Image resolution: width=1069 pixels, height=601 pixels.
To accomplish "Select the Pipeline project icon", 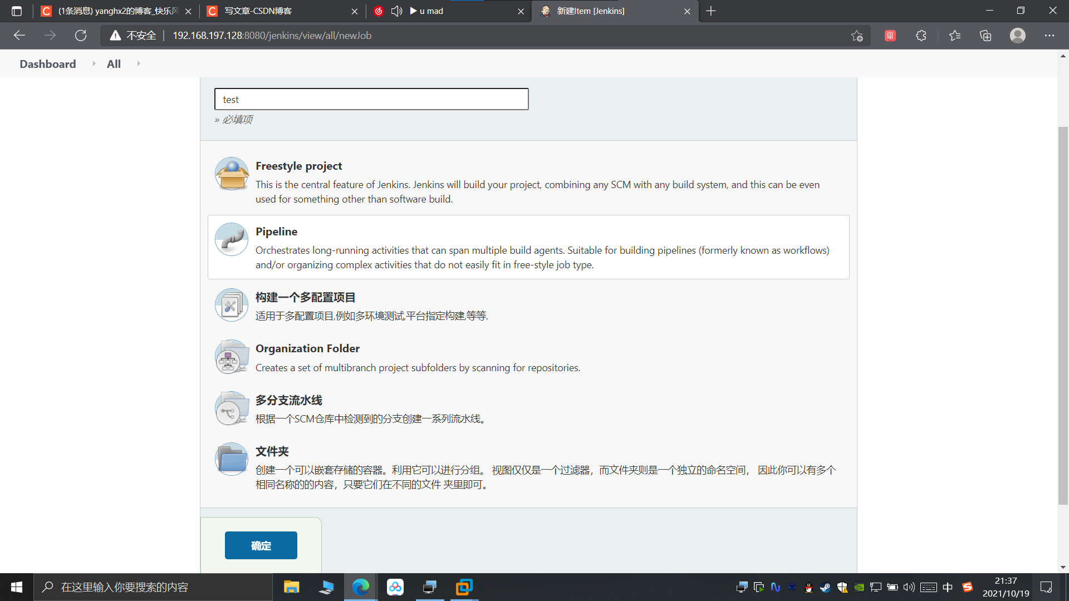I will tap(231, 239).
